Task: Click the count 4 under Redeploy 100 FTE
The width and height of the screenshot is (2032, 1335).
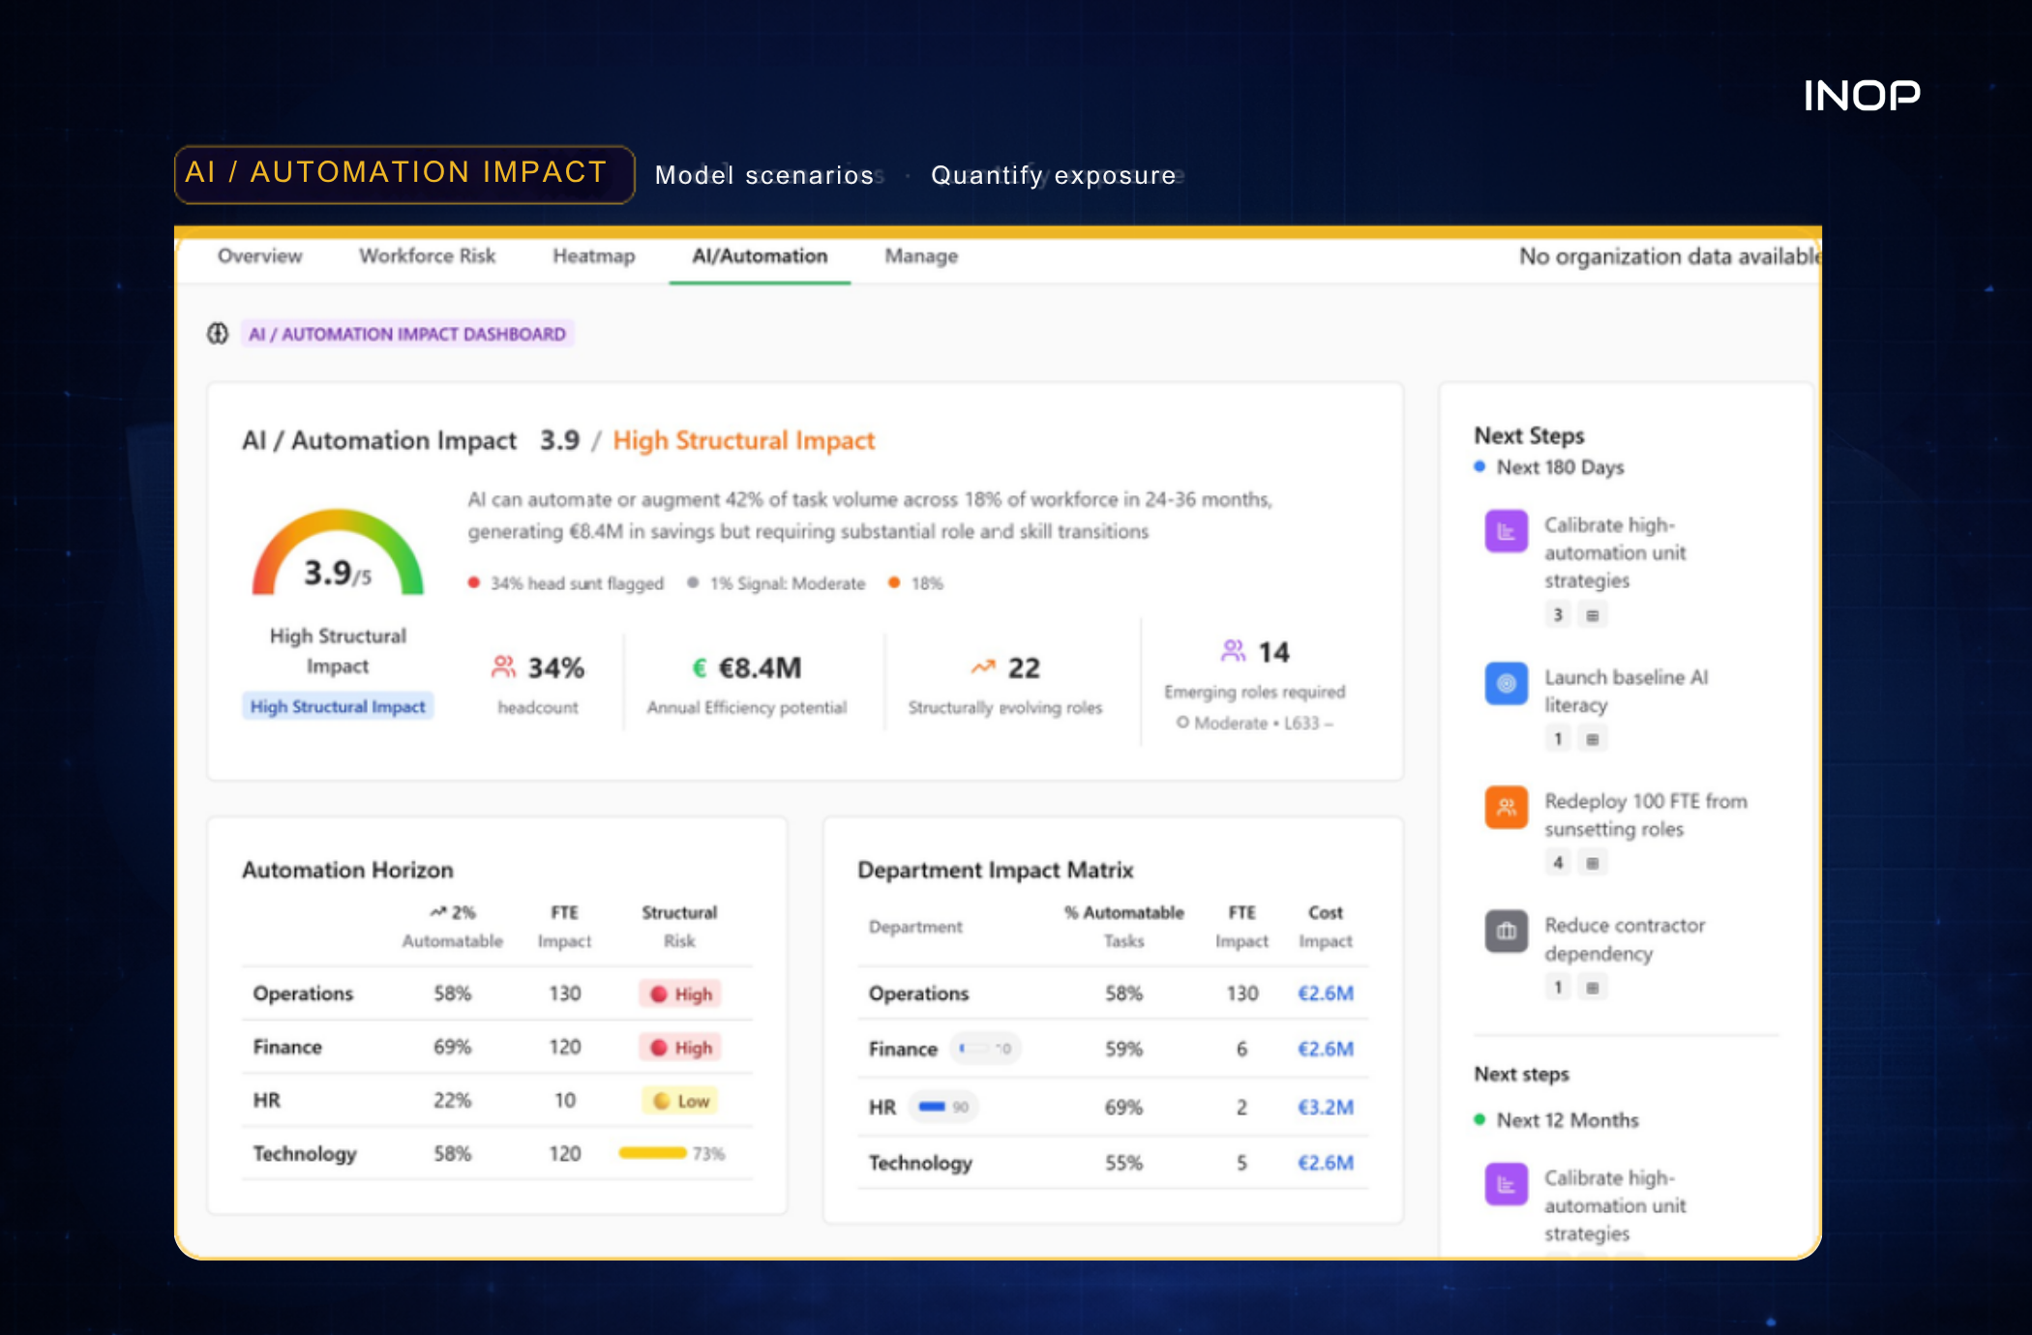Action: point(1558,863)
